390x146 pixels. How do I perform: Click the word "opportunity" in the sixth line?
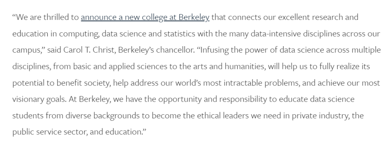point(180,99)
